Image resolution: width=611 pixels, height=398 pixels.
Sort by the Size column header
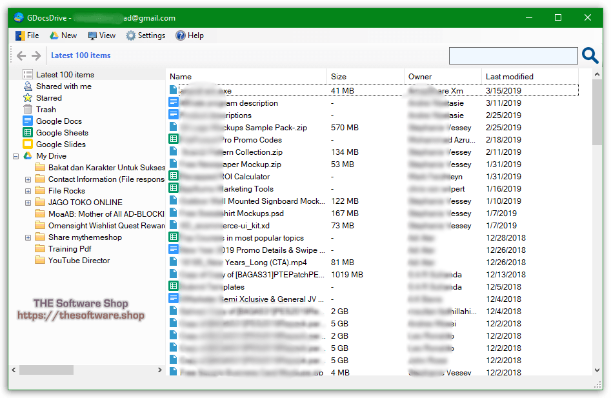click(365, 76)
